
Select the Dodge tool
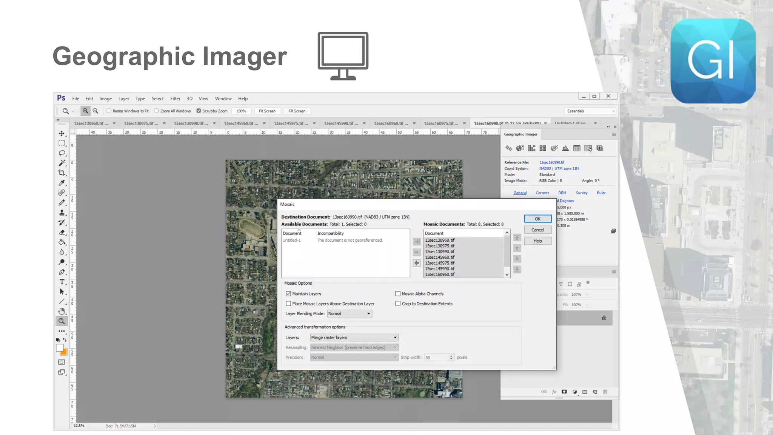point(62,262)
